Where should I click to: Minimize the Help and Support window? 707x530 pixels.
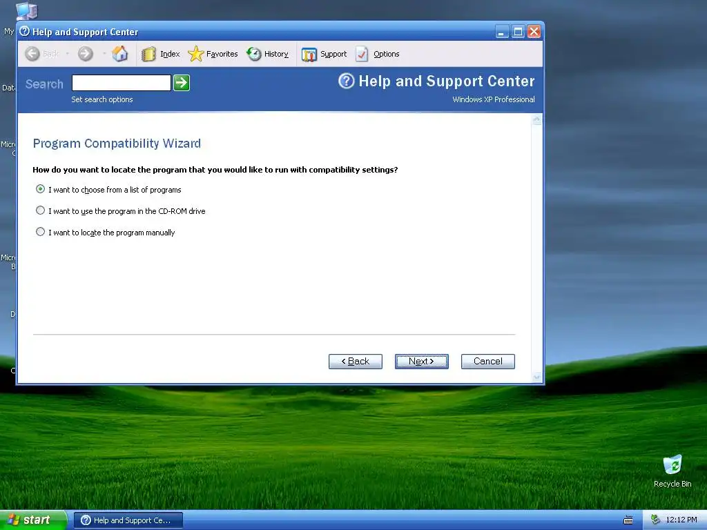[x=502, y=32]
